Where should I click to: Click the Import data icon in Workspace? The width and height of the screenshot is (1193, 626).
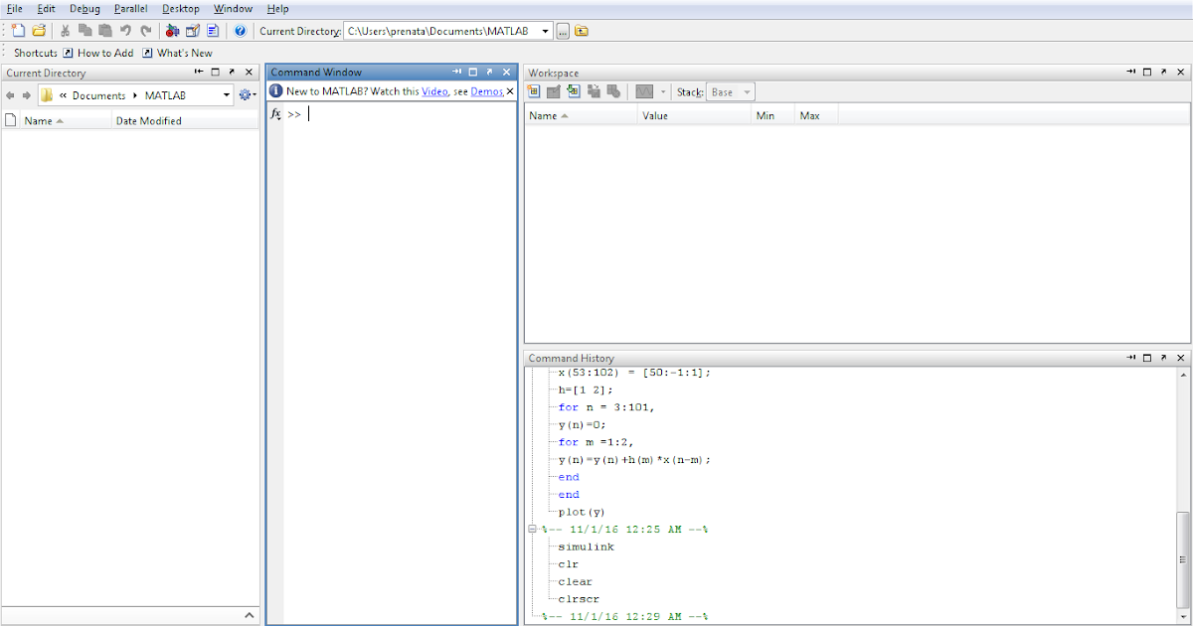[x=574, y=91]
